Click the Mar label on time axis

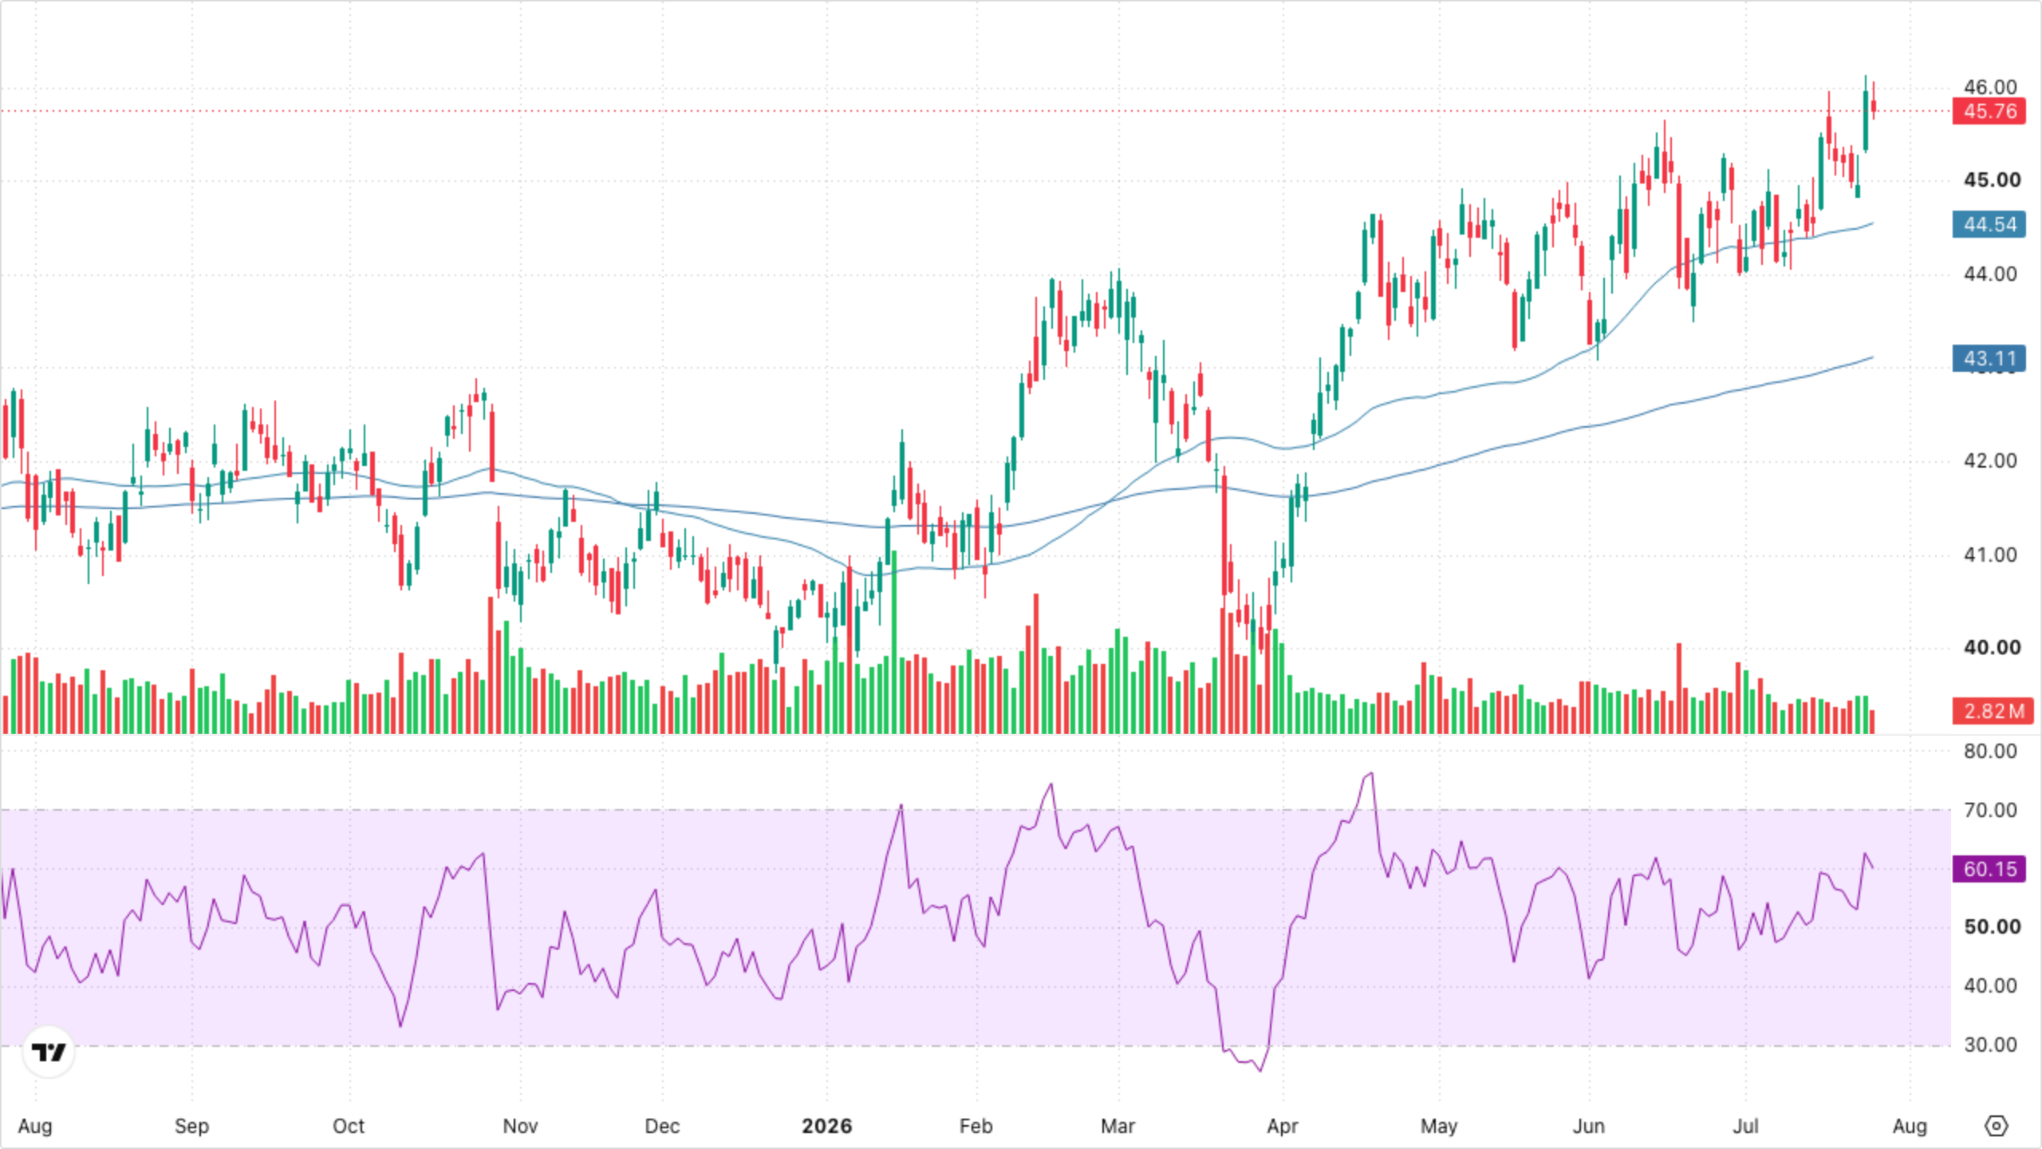pyautogui.click(x=1118, y=1126)
